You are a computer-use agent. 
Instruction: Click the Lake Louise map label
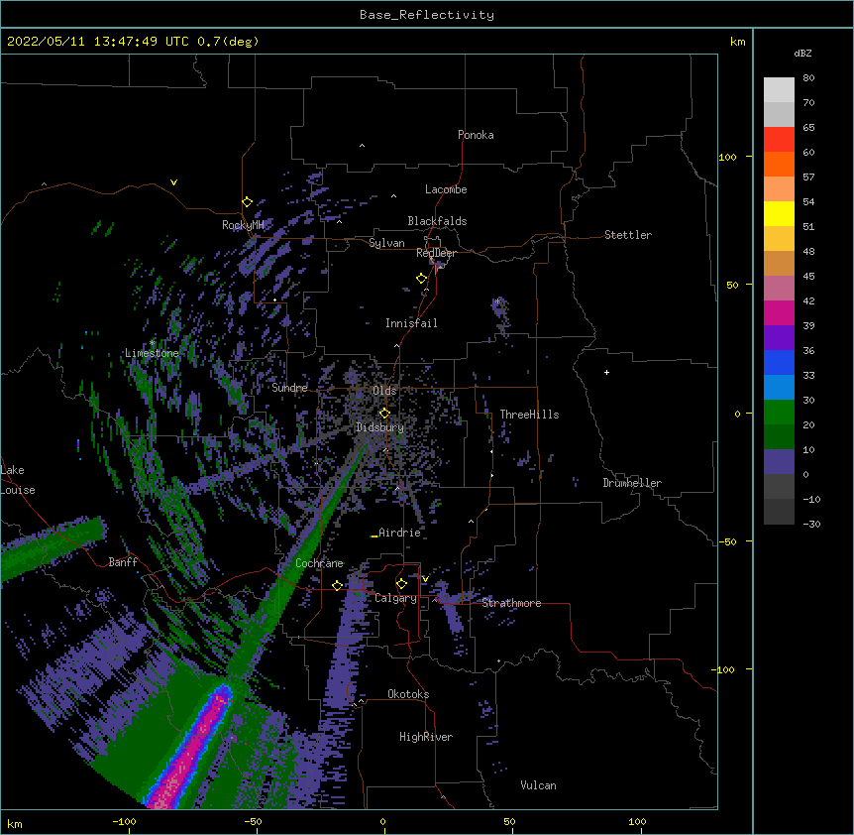[18, 480]
